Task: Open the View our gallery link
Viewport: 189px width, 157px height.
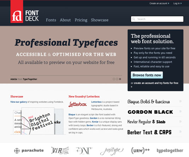Action: (x=19, y=102)
